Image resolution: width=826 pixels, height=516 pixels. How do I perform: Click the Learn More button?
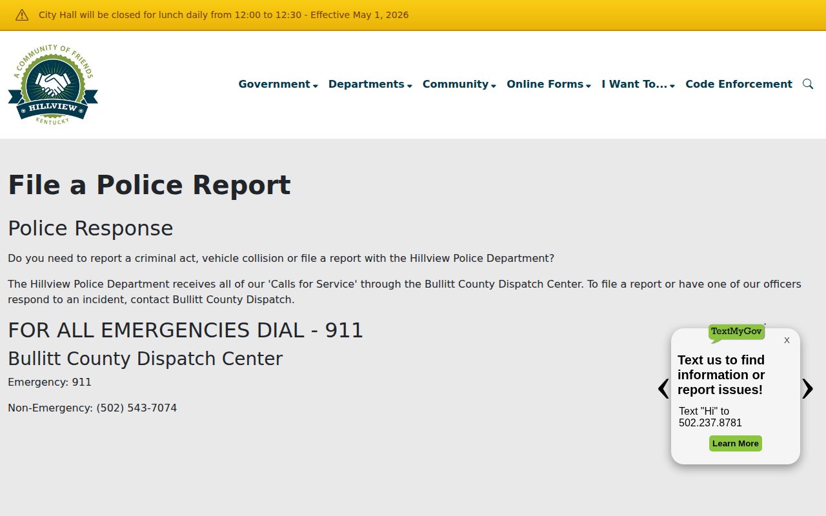pos(736,443)
